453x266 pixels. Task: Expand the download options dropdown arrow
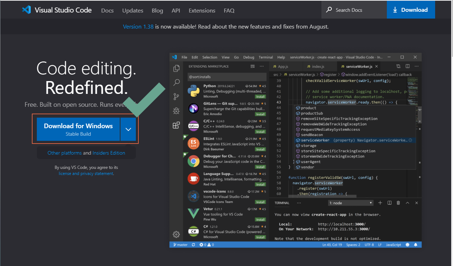(128, 129)
